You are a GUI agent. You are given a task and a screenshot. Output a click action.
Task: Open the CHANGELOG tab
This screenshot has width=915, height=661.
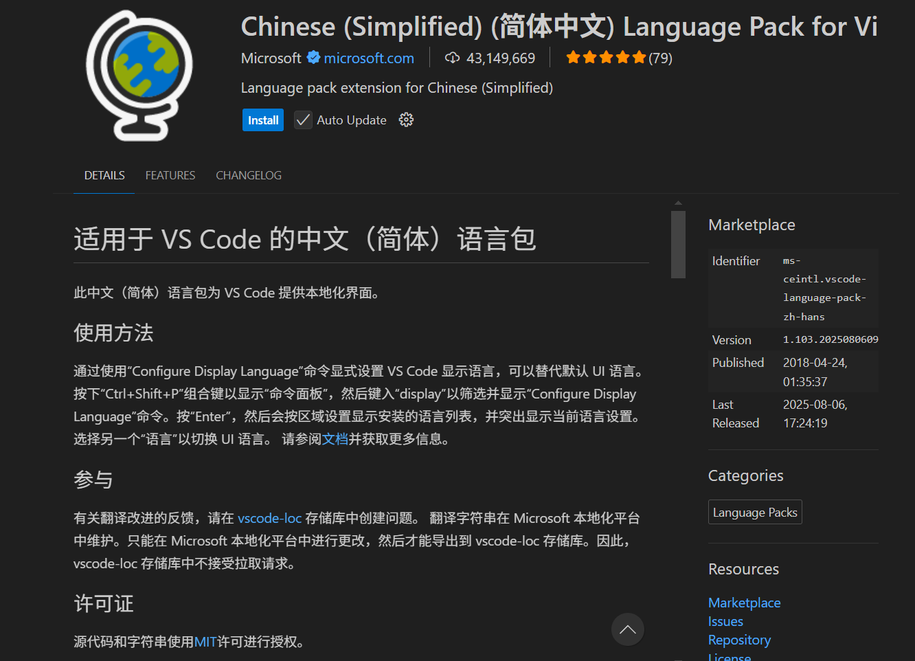tap(249, 175)
